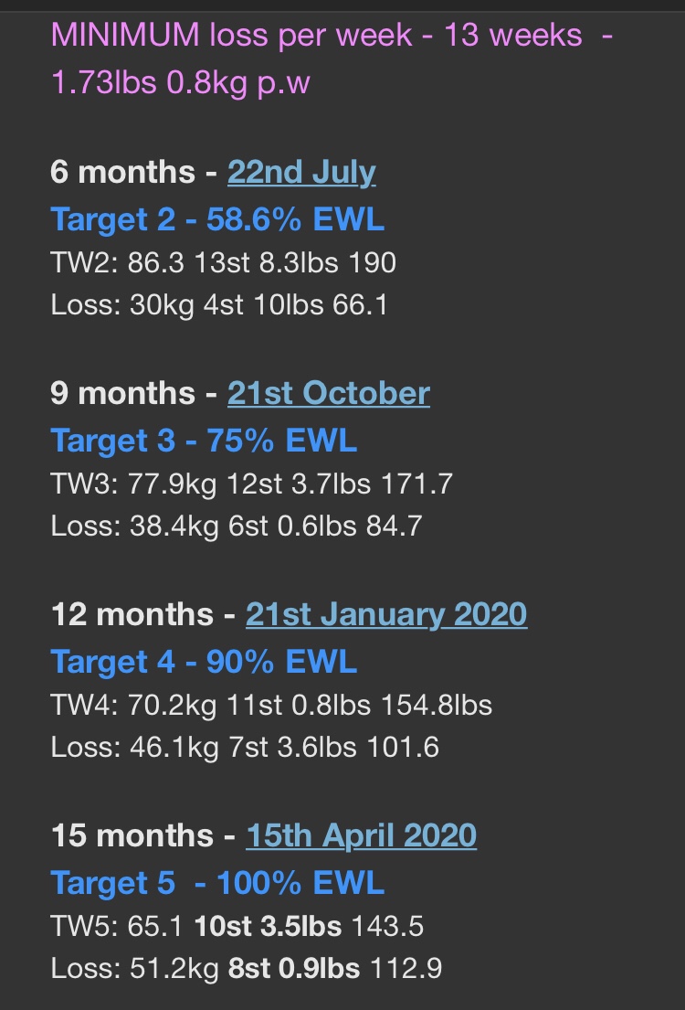Click the bold 10st 3.5lbs text

tap(268, 926)
